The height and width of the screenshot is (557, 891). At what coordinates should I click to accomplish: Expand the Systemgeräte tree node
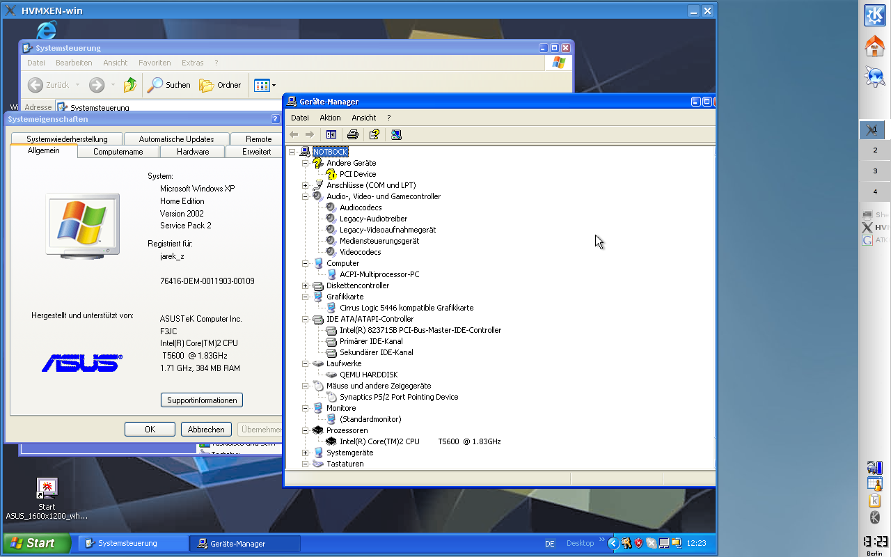point(305,453)
